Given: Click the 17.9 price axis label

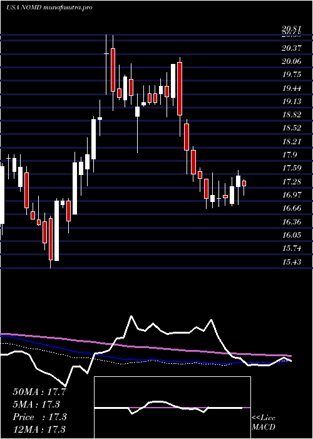Looking at the screenshot, I should point(289,155).
